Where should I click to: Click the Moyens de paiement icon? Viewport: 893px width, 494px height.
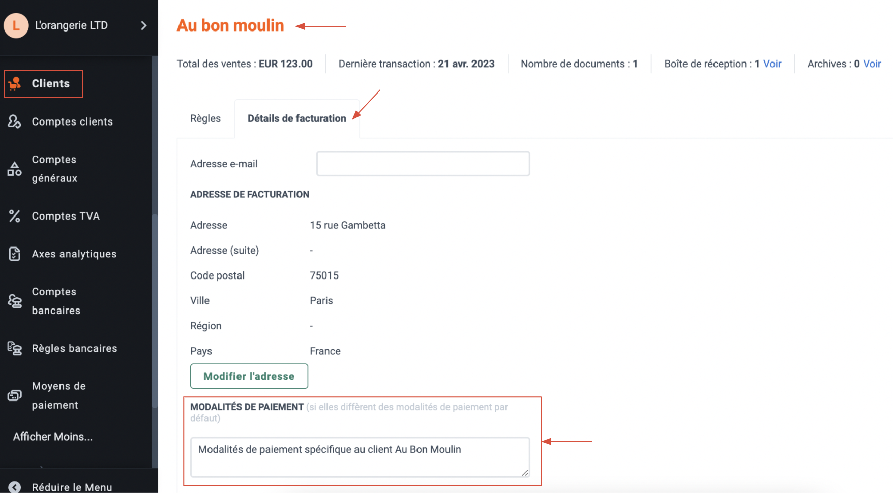pyautogui.click(x=15, y=395)
